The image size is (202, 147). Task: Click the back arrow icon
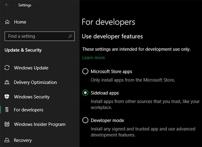(7, 5)
